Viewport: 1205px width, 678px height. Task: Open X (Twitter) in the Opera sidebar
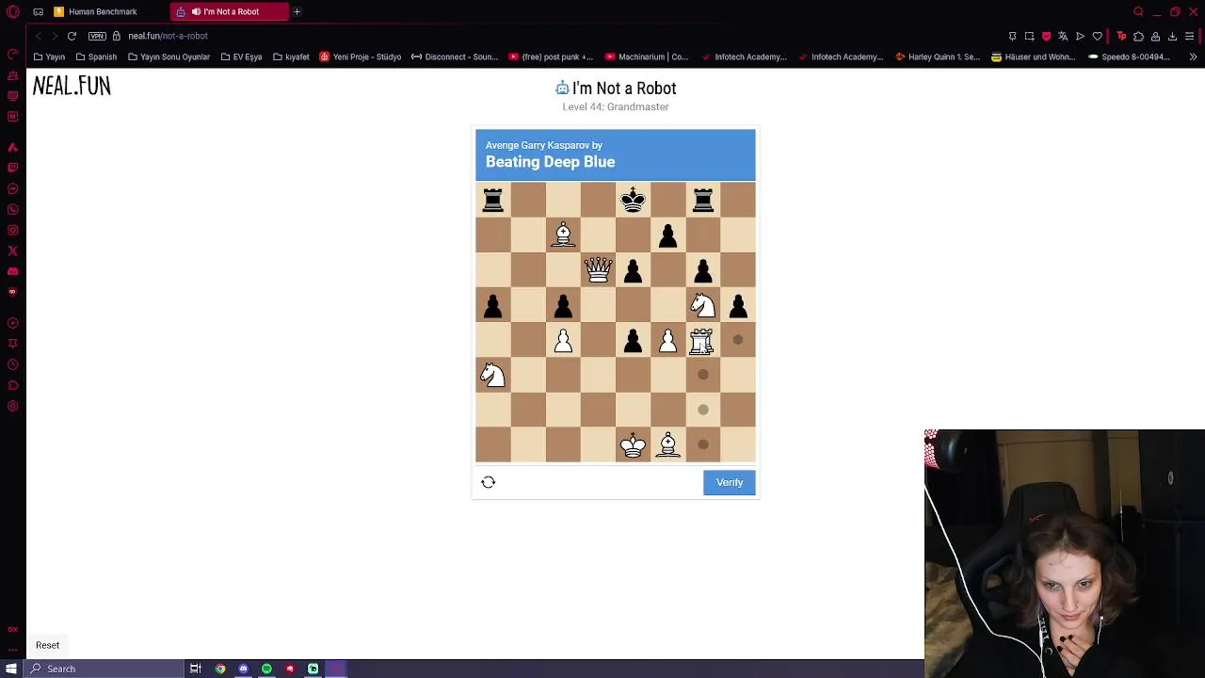[12, 250]
